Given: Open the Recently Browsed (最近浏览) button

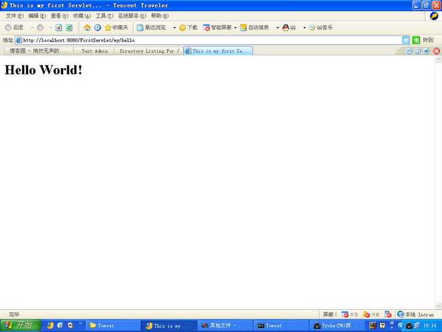Looking at the screenshot, I should (151, 28).
